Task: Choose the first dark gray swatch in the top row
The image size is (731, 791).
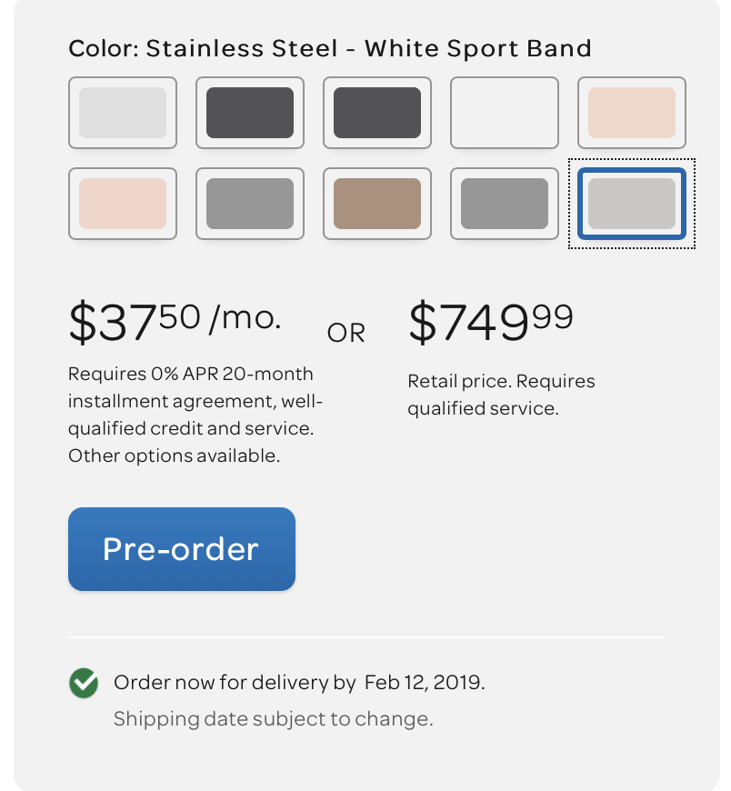Action: click(x=250, y=113)
